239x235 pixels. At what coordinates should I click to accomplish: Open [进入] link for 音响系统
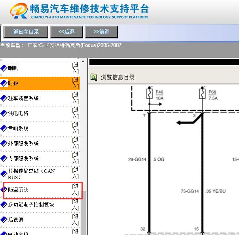[x=76, y=128]
